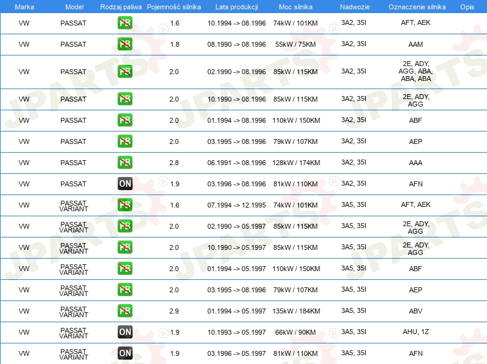
Task: Select engine code AAM
Action: coord(415,44)
